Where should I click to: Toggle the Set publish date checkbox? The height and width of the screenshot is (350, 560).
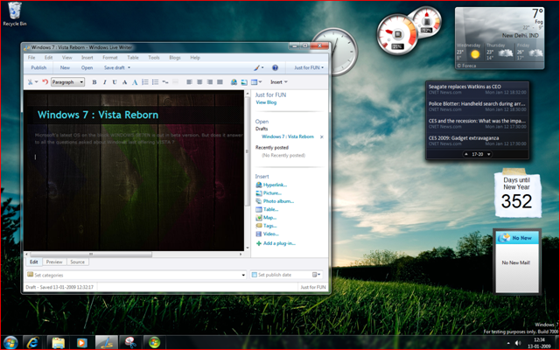255,275
